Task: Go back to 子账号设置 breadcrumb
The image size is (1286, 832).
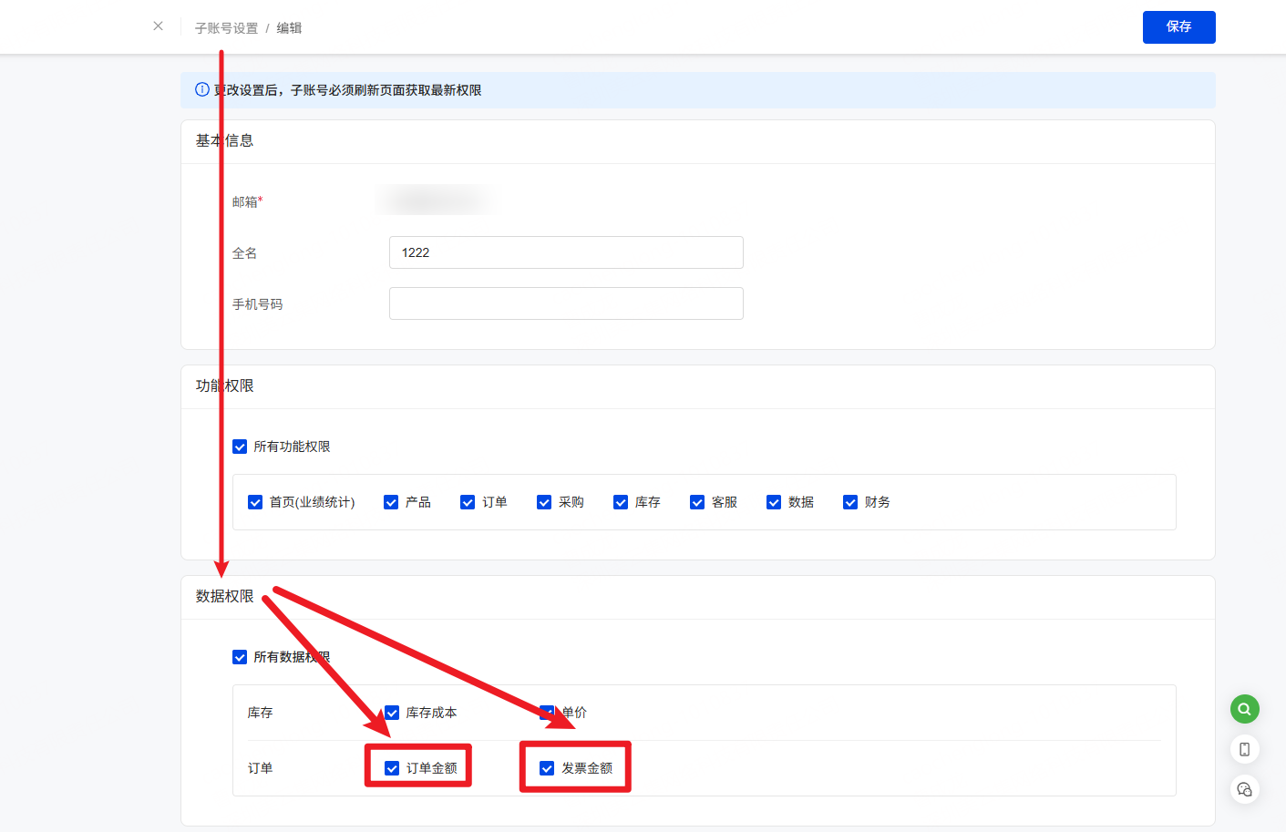Action: pos(226,28)
